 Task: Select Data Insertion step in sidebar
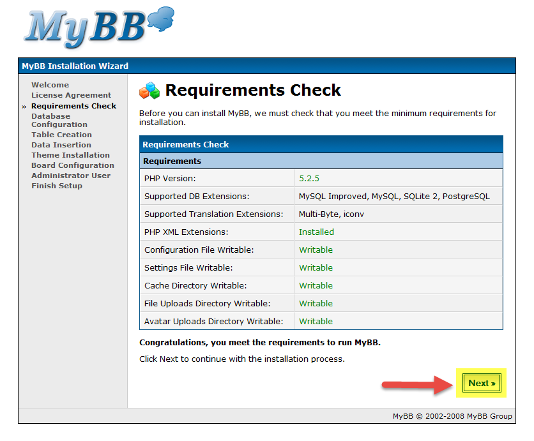pos(61,145)
